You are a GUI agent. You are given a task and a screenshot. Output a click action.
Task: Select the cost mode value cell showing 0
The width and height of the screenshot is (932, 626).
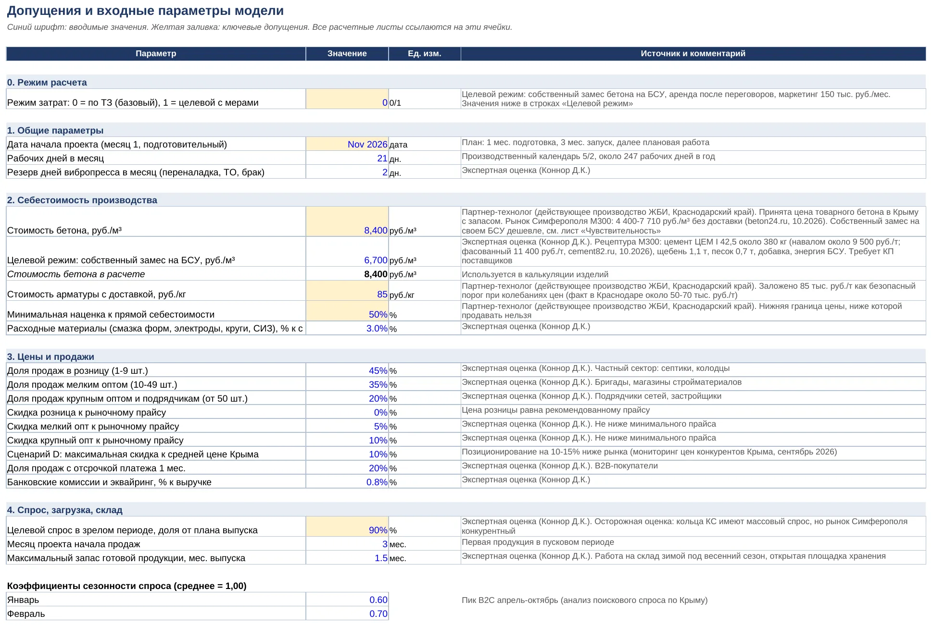pyautogui.click(x=347, y=98)
